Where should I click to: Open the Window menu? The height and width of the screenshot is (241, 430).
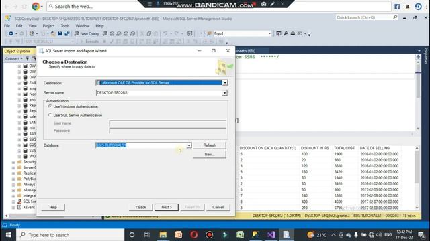point(82,26)
